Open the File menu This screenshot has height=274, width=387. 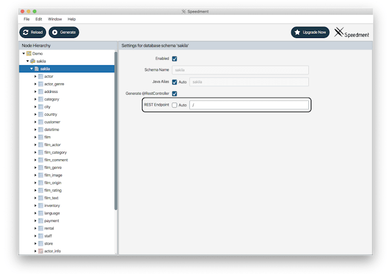[x=27, y=19]
